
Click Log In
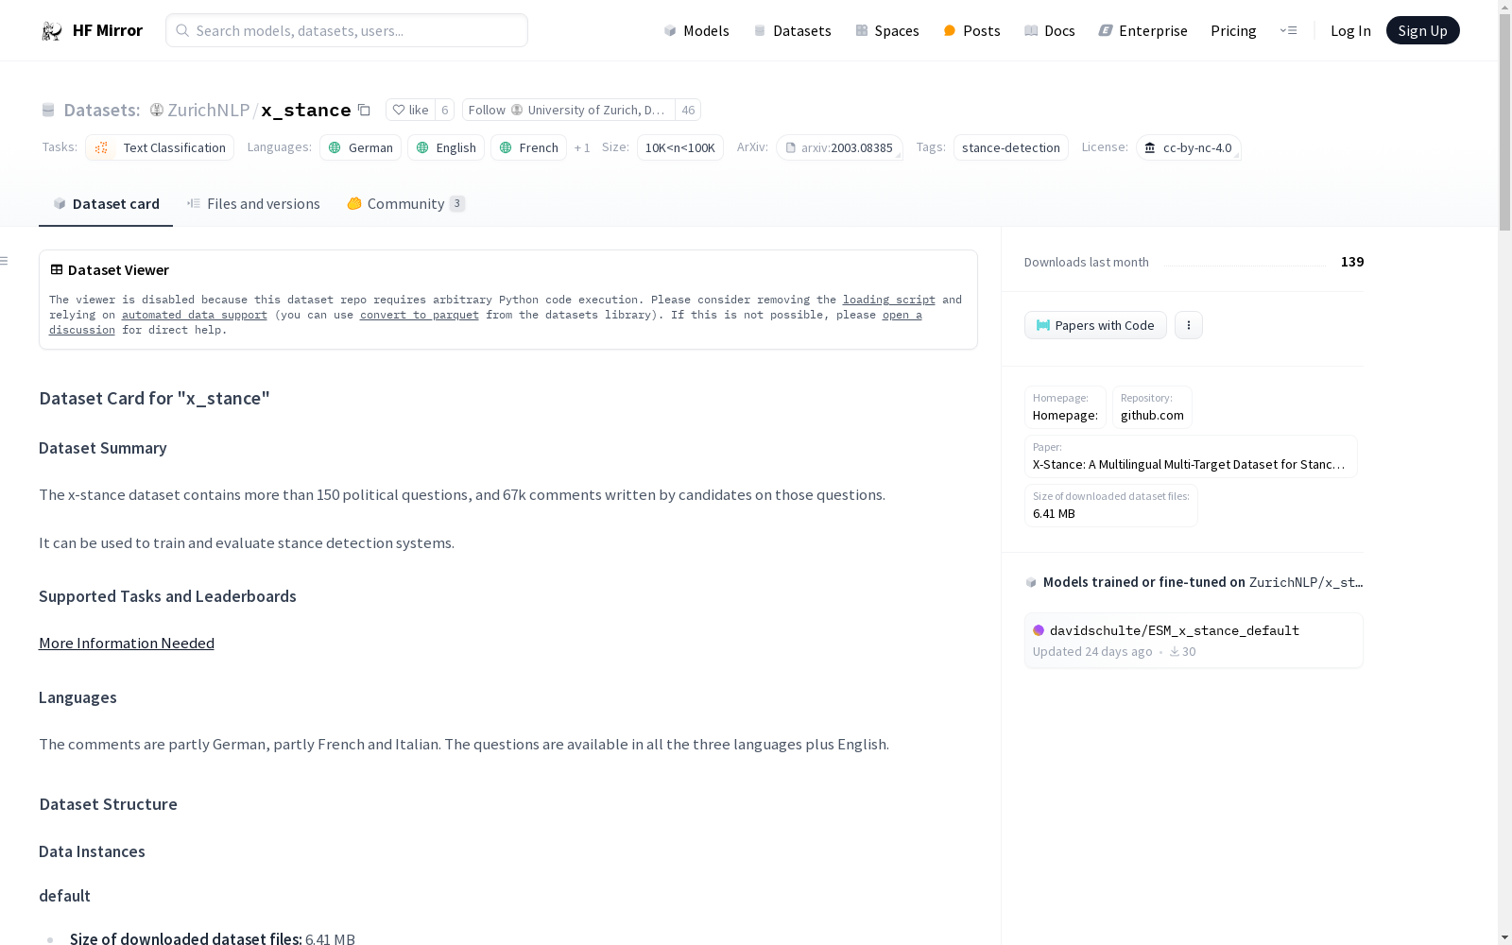[1350, 30]
